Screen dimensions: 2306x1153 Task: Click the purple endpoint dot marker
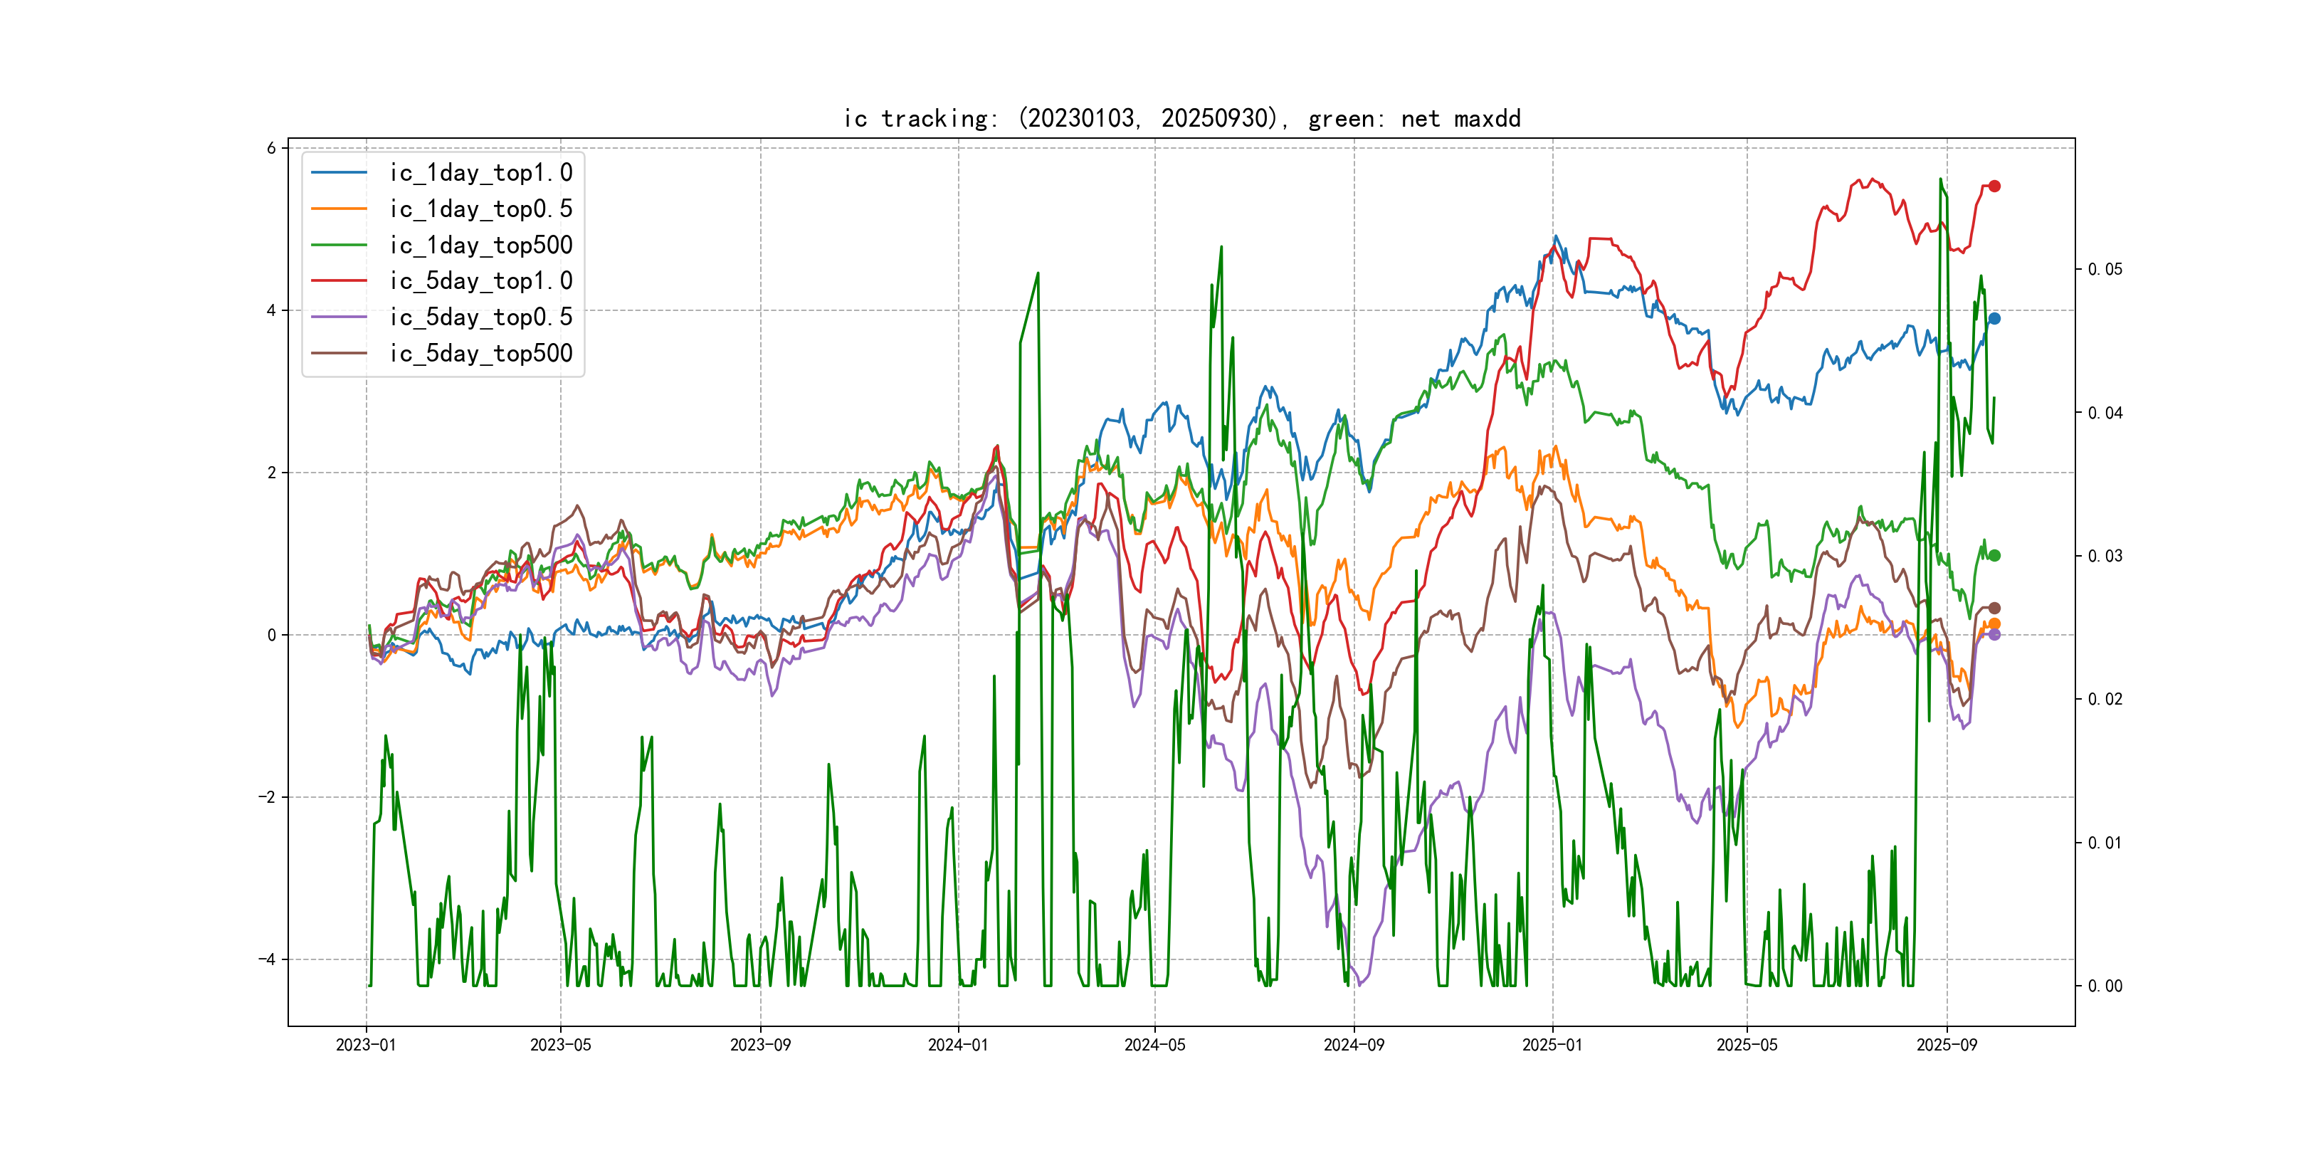[x=1994, y=635]
